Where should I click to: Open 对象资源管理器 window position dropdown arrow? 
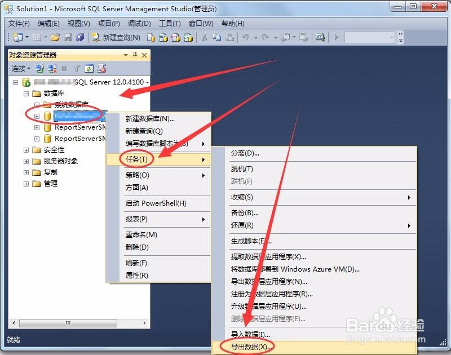click(x=125, y=55)
